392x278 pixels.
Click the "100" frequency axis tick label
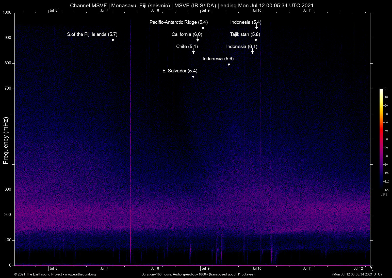click(x=8, y=240)
